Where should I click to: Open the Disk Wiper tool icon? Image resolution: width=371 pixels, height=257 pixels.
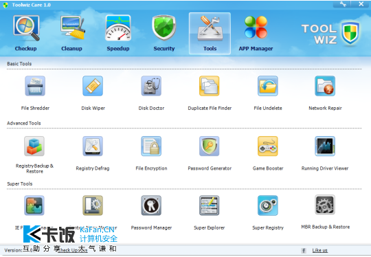[x=93, y=86]
